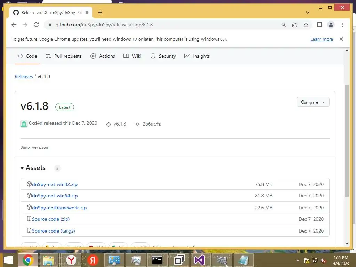356x267 pixels.
Task: Open Learn more about Chrome updates
Action: 322,39
